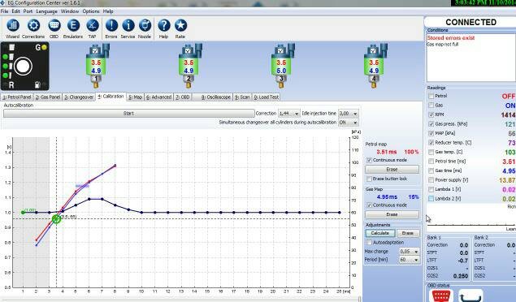Toggle the Autoadaptation checkbox
The width and height of the screenshot is (516, 302).
click(x=369, y=242)
